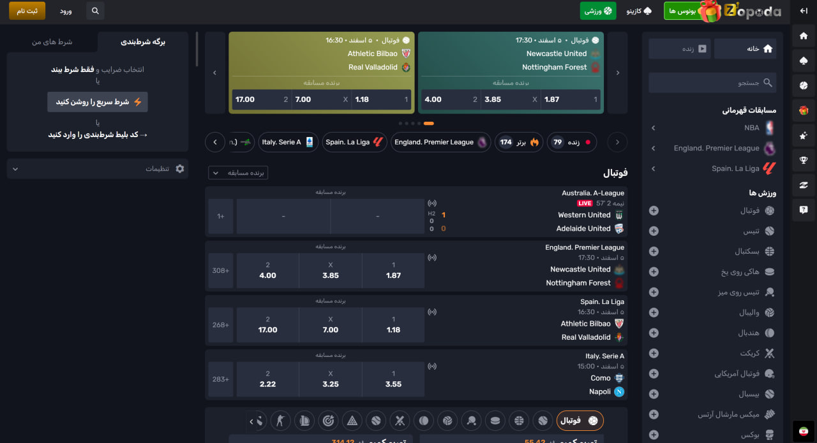Open the trophy icon in right sidebar
The height and width of the screenshot is (443, 817).
pyautogui.click(x=804, y=160)
